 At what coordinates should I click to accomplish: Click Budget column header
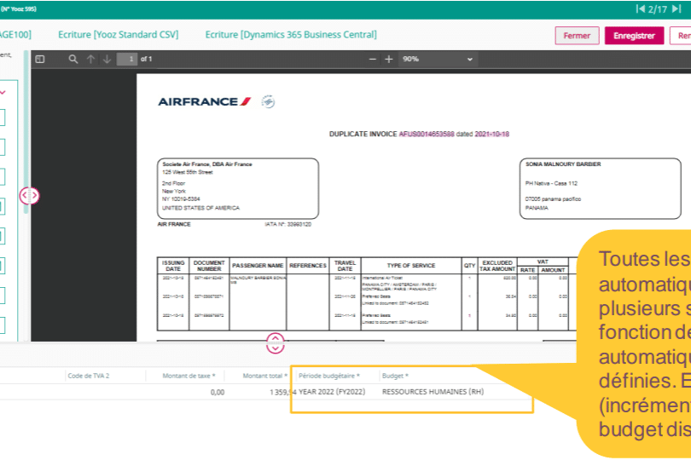[395, 376]
